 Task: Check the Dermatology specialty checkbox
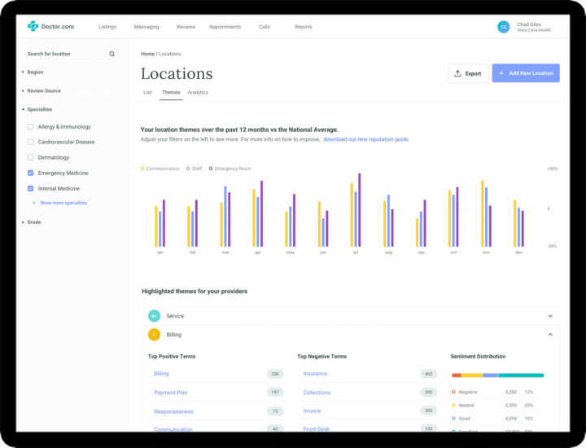(x=31, y=157)
